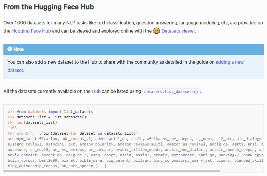Open the Hugging Face Hub link
Image resolution: width=267 pixels, height=176 pixels.
click(31, 31)
